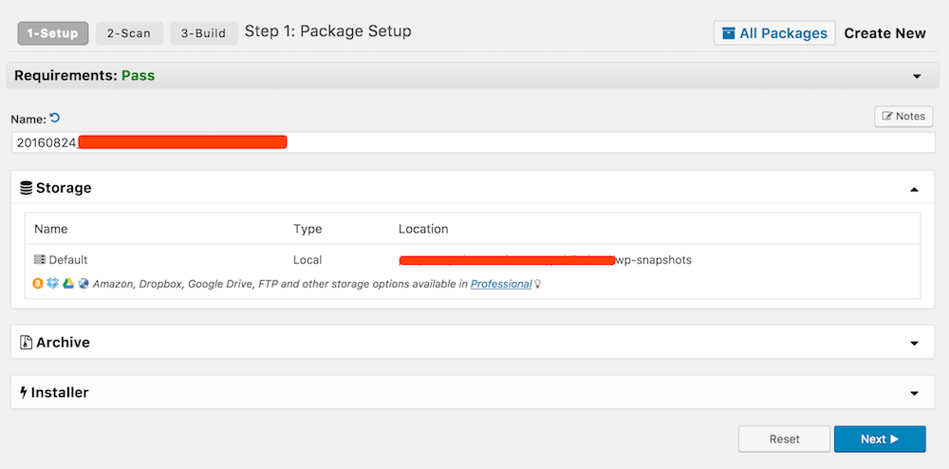This screenshot has width=949, height=469.
Task: Expand the Archive panel
Action: pyautogui.click(x=915, y=343)
